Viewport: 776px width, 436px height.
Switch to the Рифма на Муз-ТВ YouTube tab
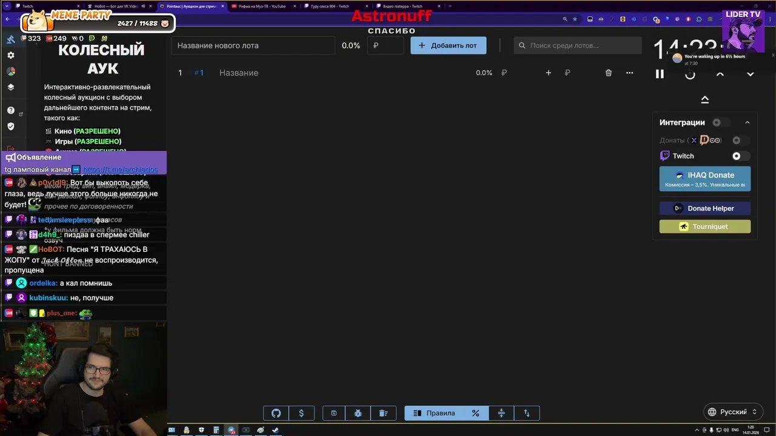(x=263, y=6)
